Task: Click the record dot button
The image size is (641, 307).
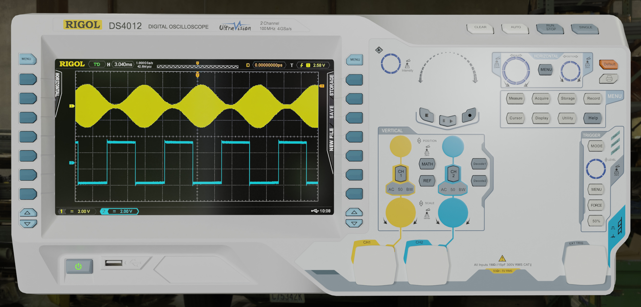Action: [469, 115]
